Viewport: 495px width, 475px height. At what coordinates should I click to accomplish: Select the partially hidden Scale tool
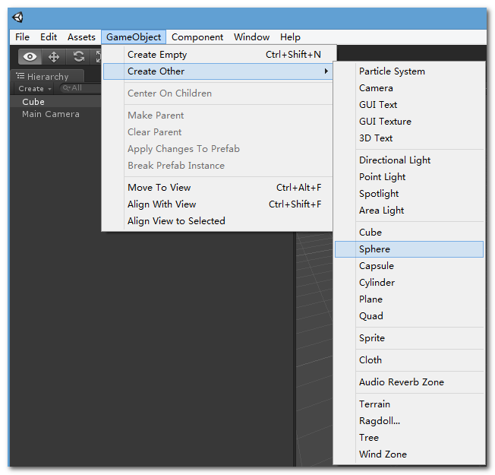(x=97, y=57)
